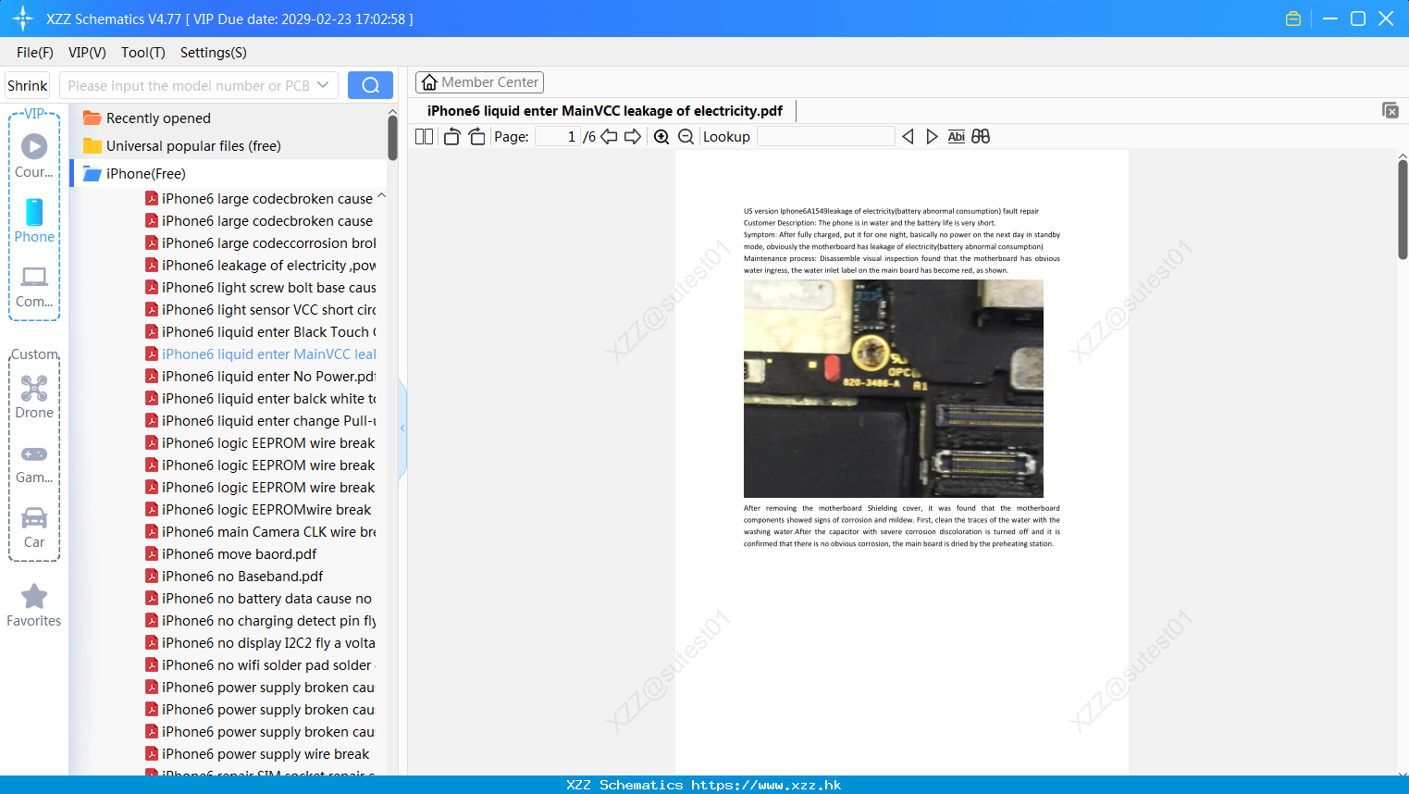Click the Shrink button
The width and height of the screenshot is (1409, 794).
coord(28,85)
